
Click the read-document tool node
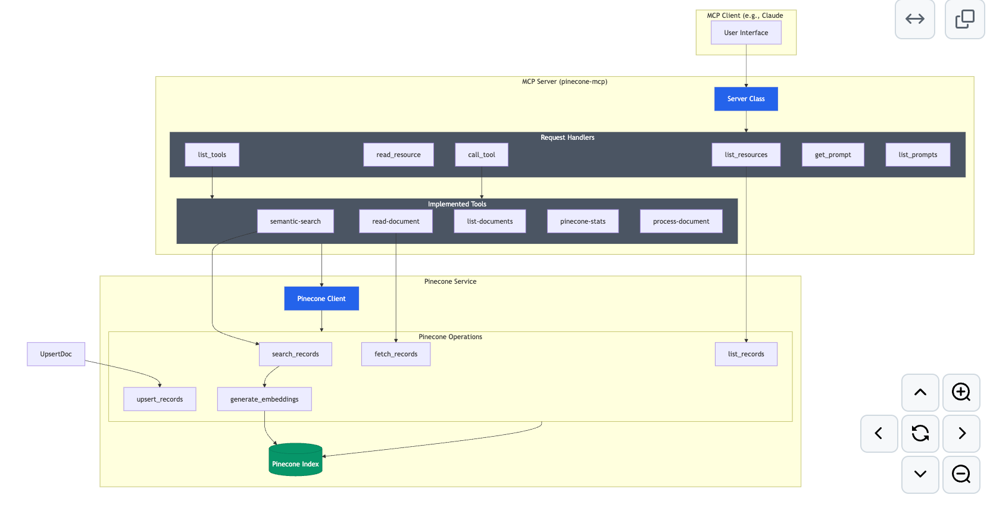click(x=396, y=221)
